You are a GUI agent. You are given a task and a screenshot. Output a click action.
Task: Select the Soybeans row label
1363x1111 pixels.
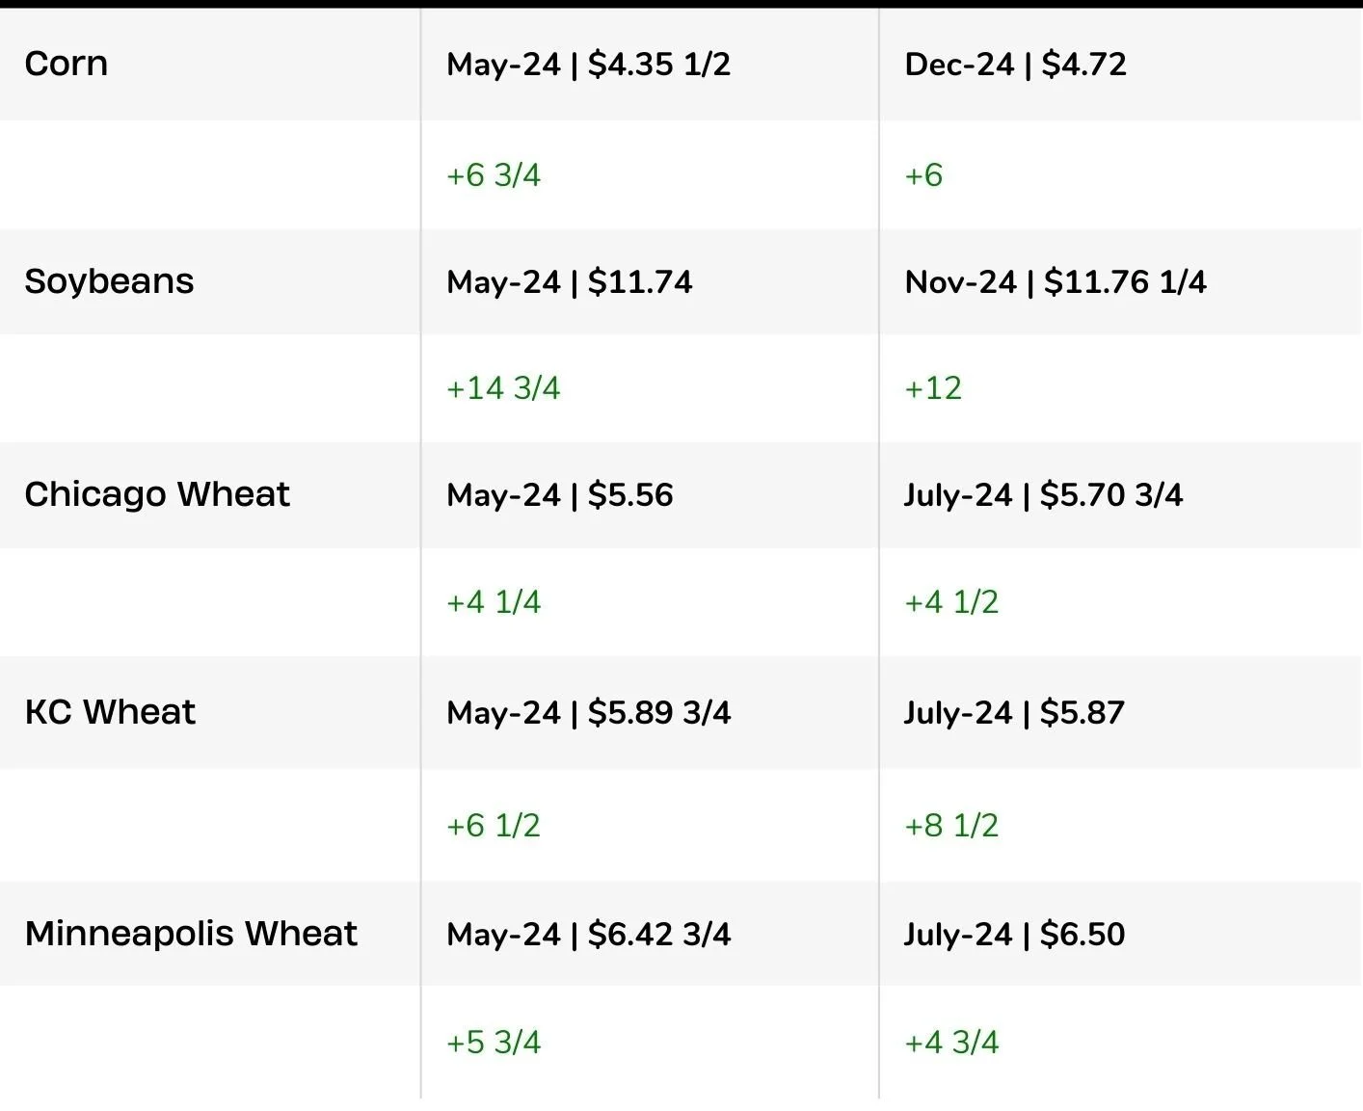click(109, 281)
